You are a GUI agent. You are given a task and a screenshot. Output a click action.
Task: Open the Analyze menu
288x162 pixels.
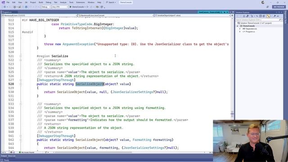point(63,2)
